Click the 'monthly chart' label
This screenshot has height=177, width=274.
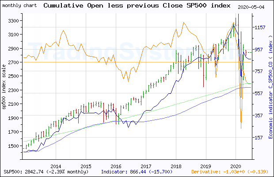point(19,6)
